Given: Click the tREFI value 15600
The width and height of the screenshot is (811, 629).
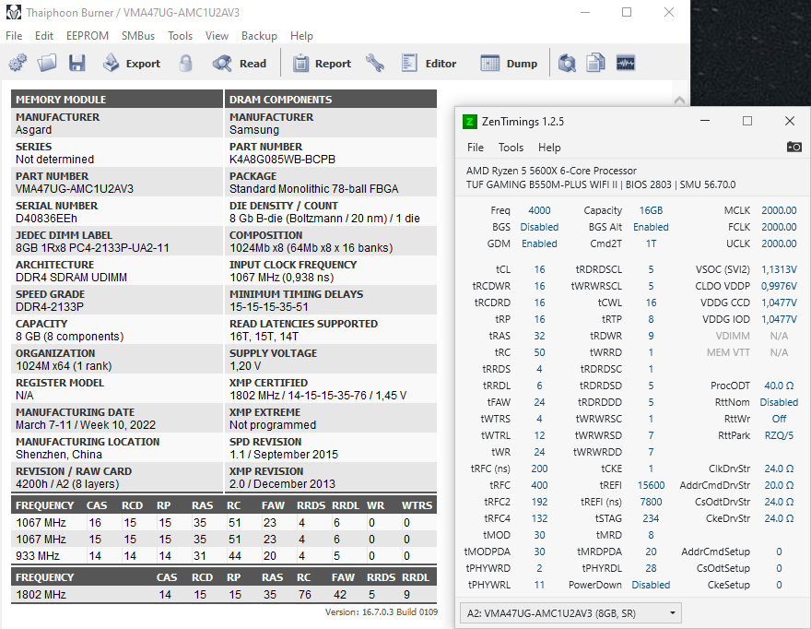Looking at the screenshot, I should [x=652, y=486].
